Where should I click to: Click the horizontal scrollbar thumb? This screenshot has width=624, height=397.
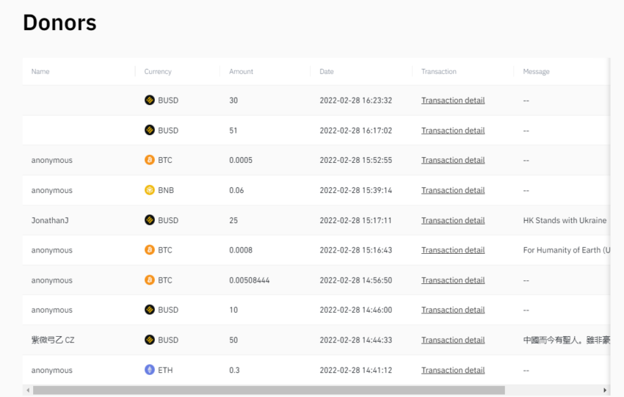pos(269,390)
